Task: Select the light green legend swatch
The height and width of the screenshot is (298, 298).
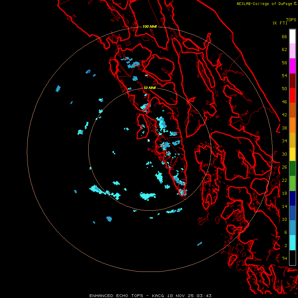Action: coord(292,183)
